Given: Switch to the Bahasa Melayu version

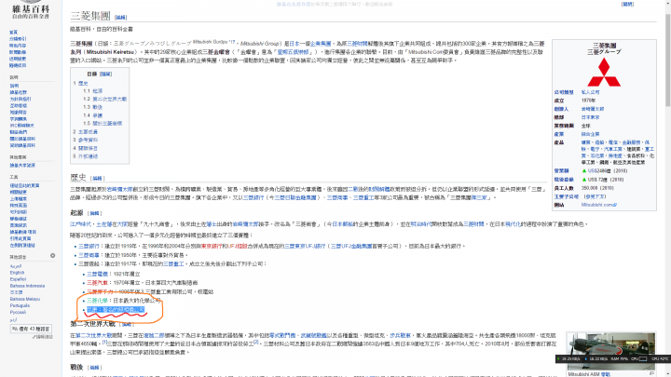Looking at the screenshot, I should coord(25,299).
